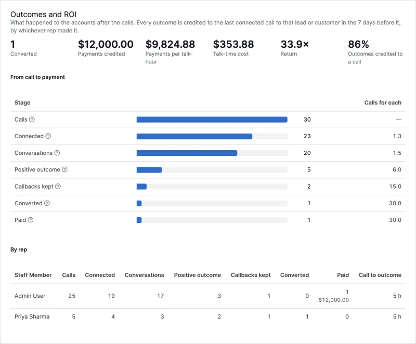The width and height of the screenshot is (416, 344).
Task: Select the Callbacks kept stage bar
Action: pyautogui.click(x=212, y=187)
